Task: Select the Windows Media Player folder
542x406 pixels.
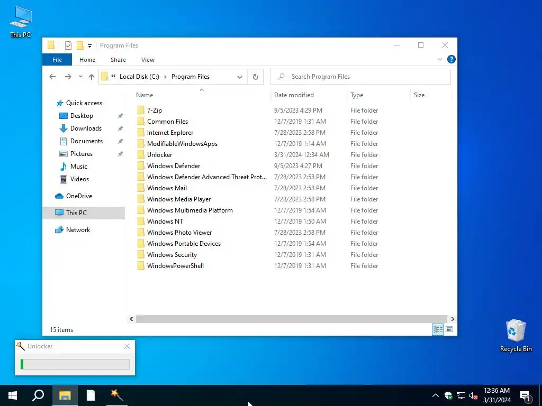Action: 179,199
